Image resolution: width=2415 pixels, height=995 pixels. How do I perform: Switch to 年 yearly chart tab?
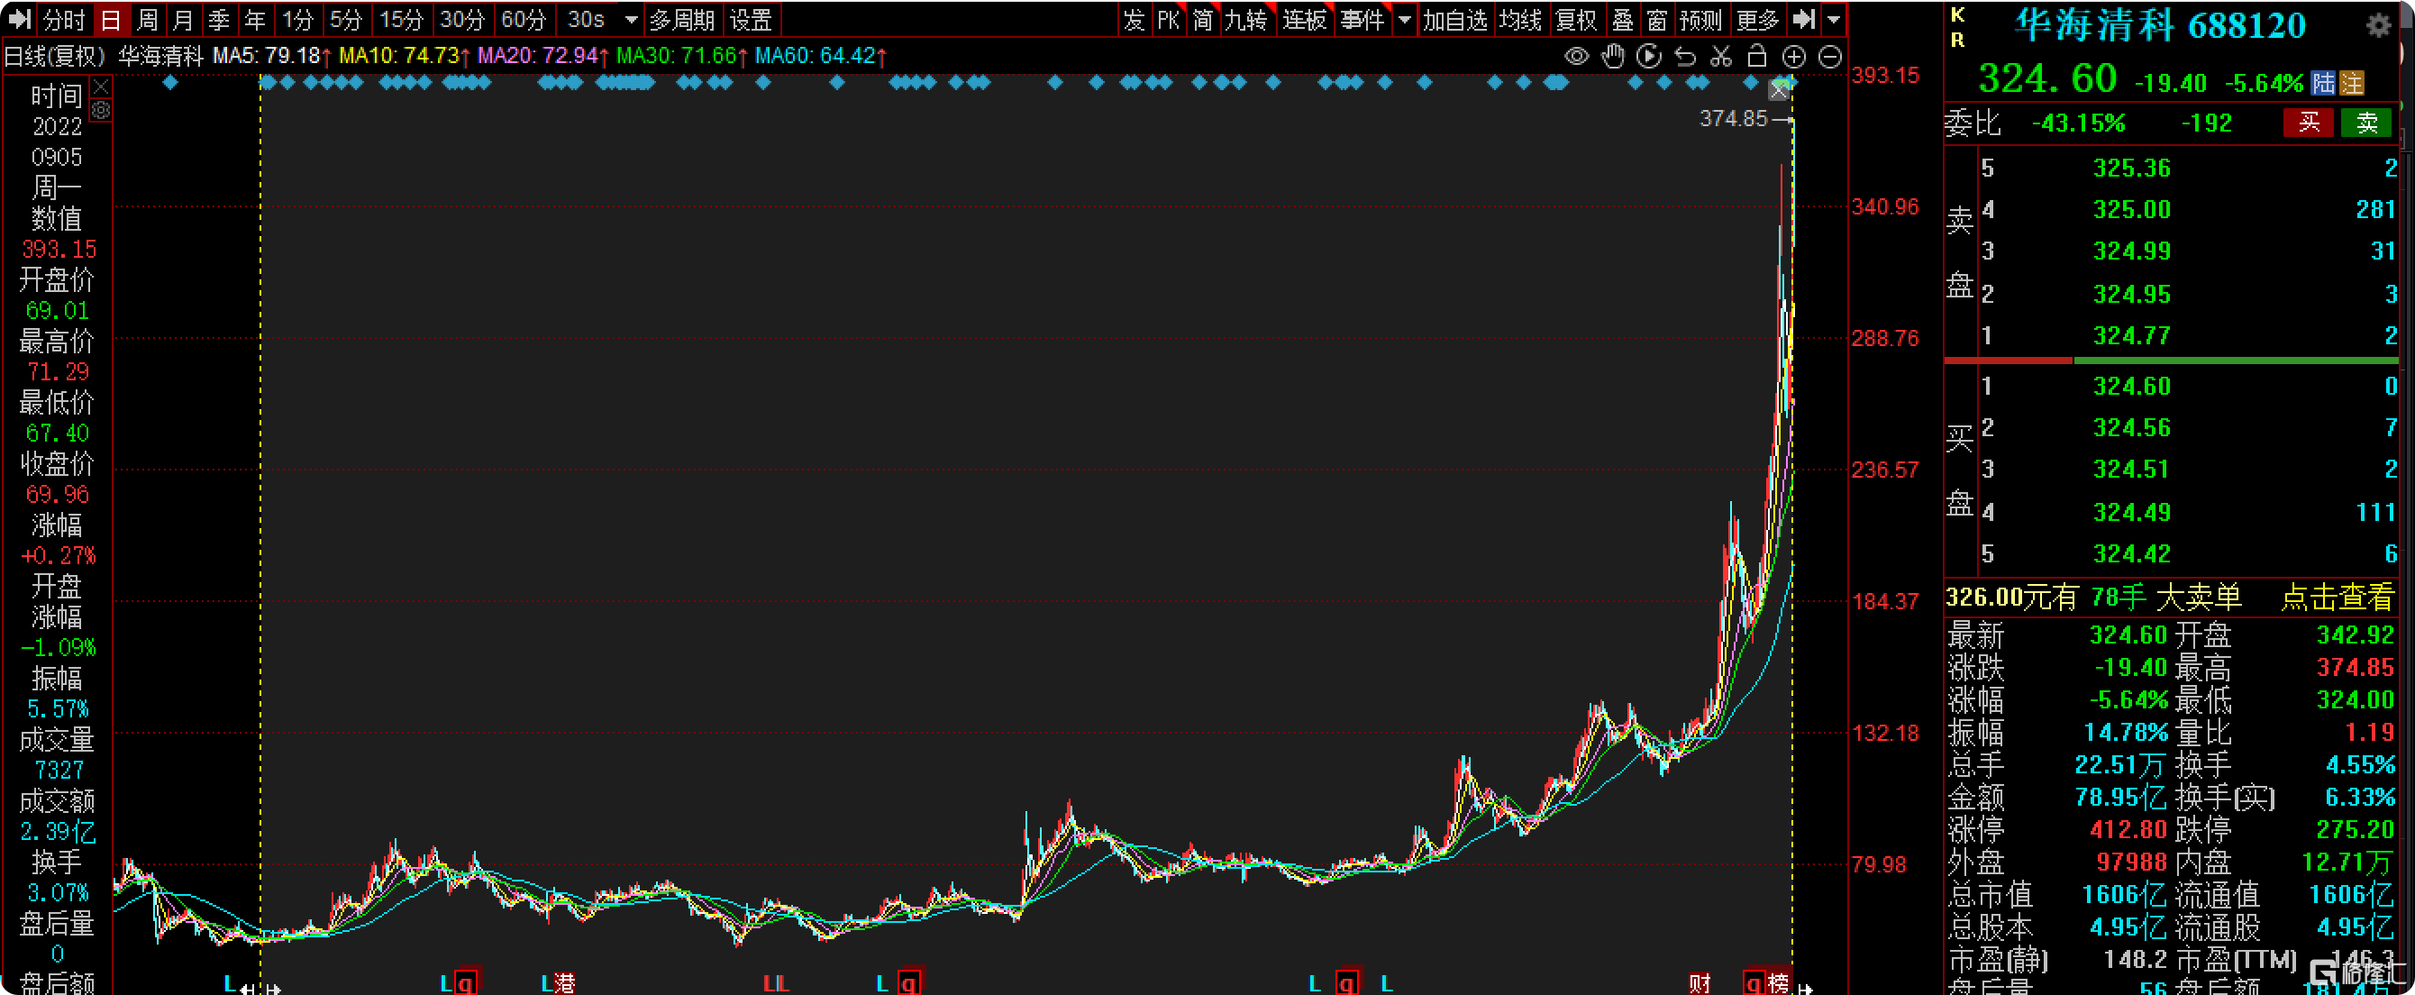255,20
